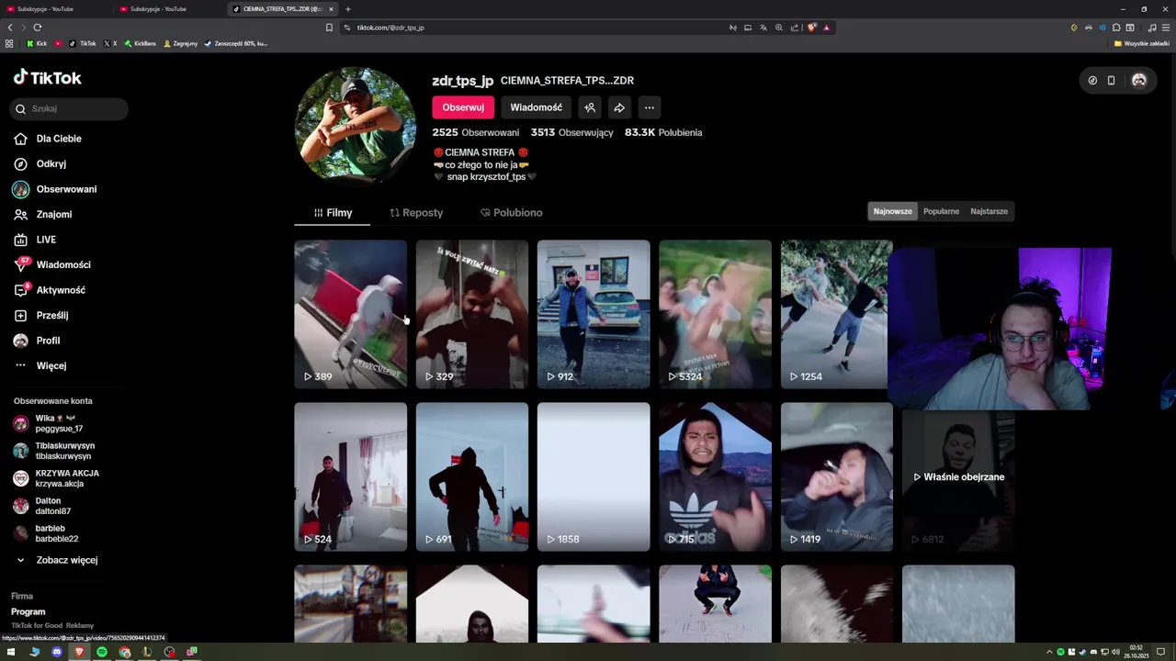Click the Wiadomość button on profile

(x=537, y=107)
